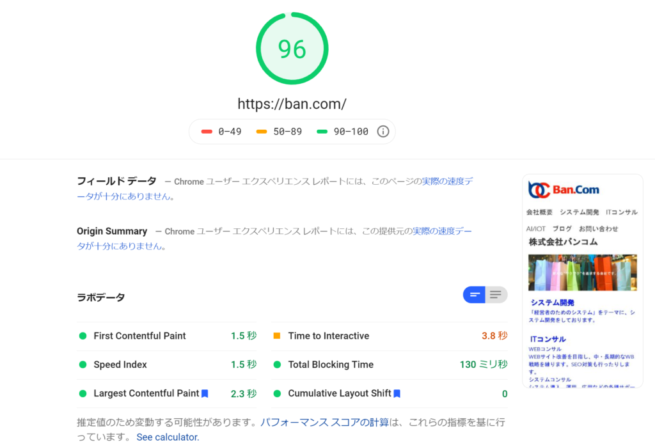655x447 pixels.
Task: Open 会社概要 menu in site preview
Action: (539, 212)
